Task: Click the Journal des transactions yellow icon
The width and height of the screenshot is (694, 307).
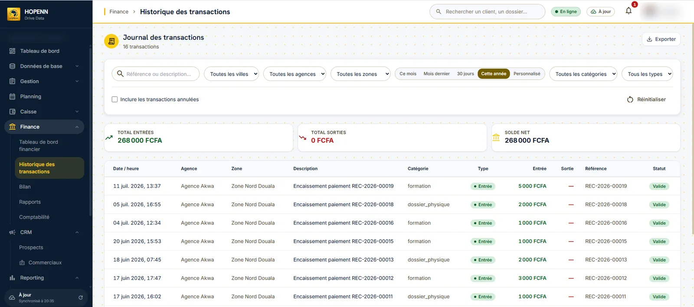Action: pos(111,41)
